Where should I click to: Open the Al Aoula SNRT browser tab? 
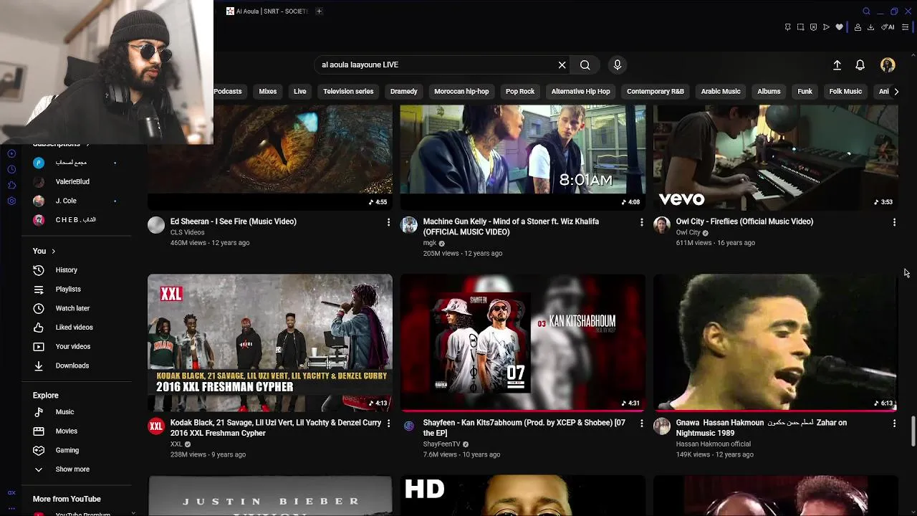pyautogui.click(x=267, y=11)
